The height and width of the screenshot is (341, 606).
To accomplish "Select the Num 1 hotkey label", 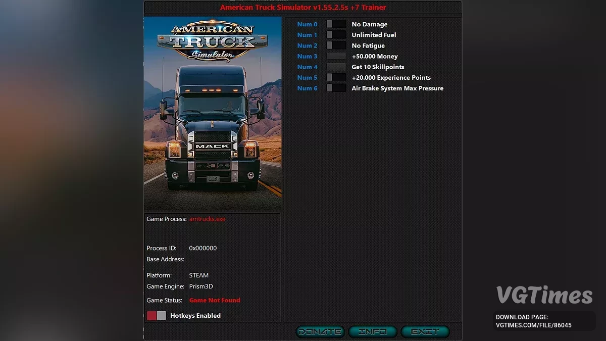I will [x=308, y=35].
